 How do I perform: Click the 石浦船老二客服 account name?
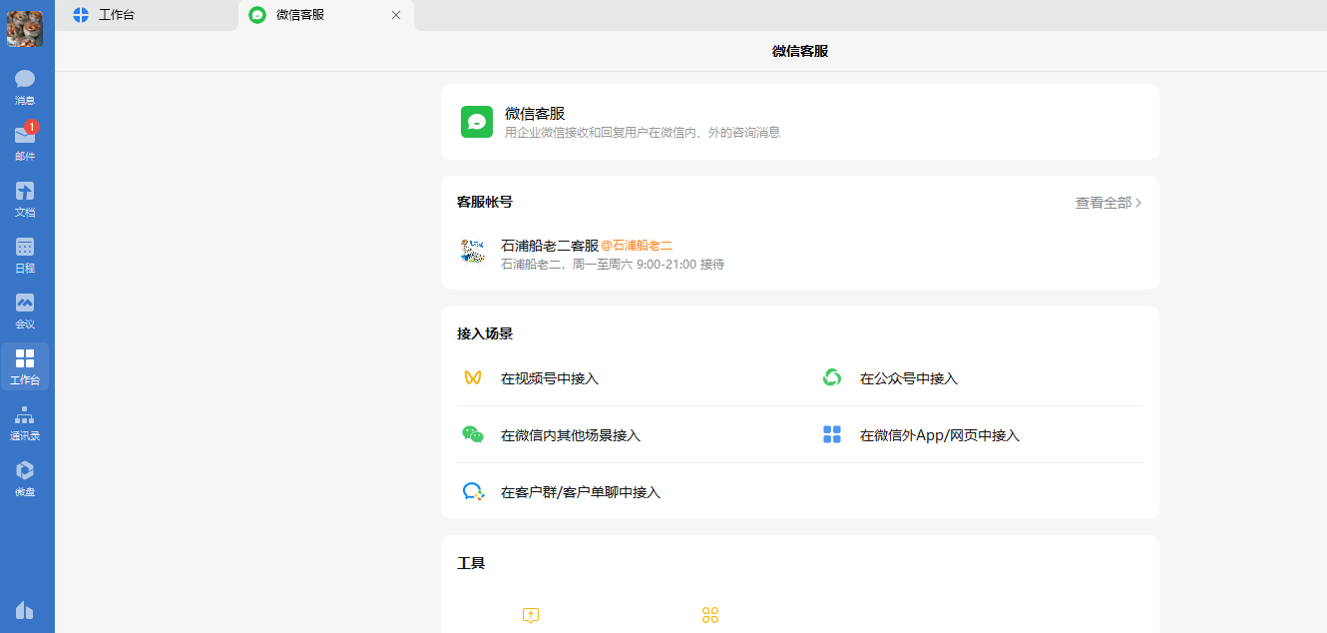tap(550, 245)
